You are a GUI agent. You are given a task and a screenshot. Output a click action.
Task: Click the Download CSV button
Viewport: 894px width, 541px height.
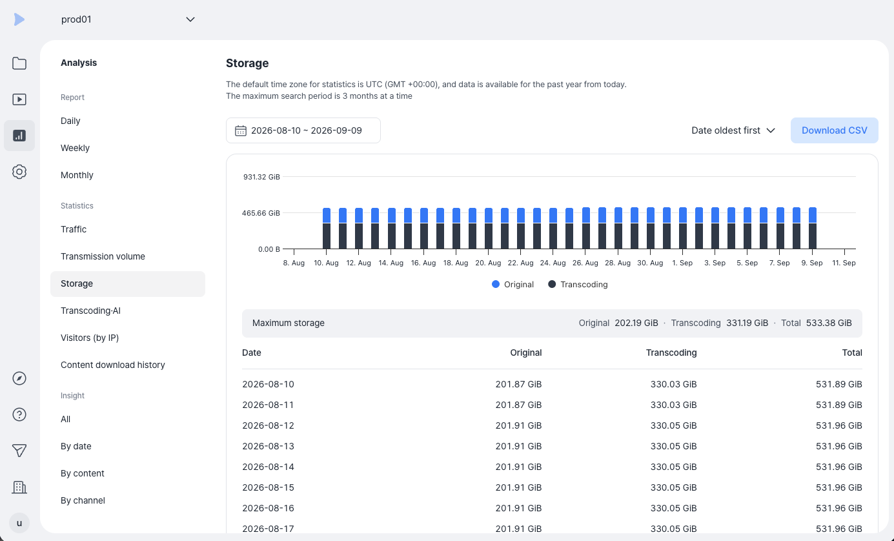click(x=835, y=130)
